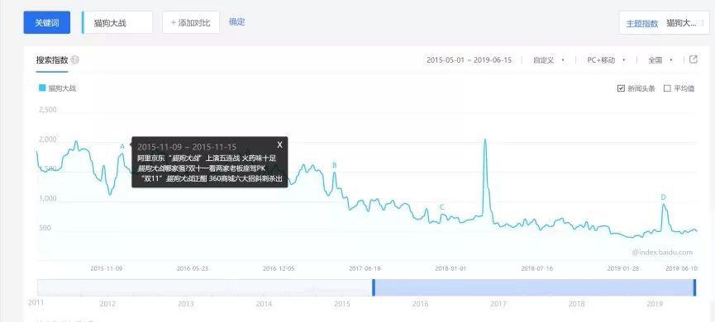
Task: Edit the 猫狗大战 keyword input field
Action: point(117,23)
